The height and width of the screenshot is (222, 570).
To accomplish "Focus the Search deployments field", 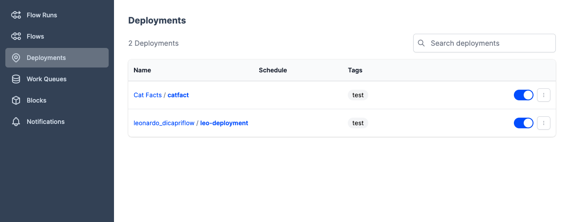I will 484,43.
